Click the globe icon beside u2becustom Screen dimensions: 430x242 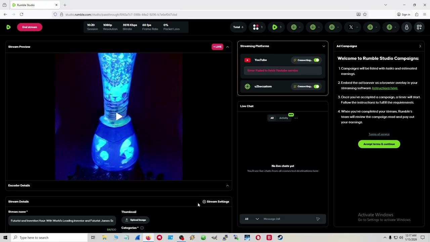[x=247, y=86]
